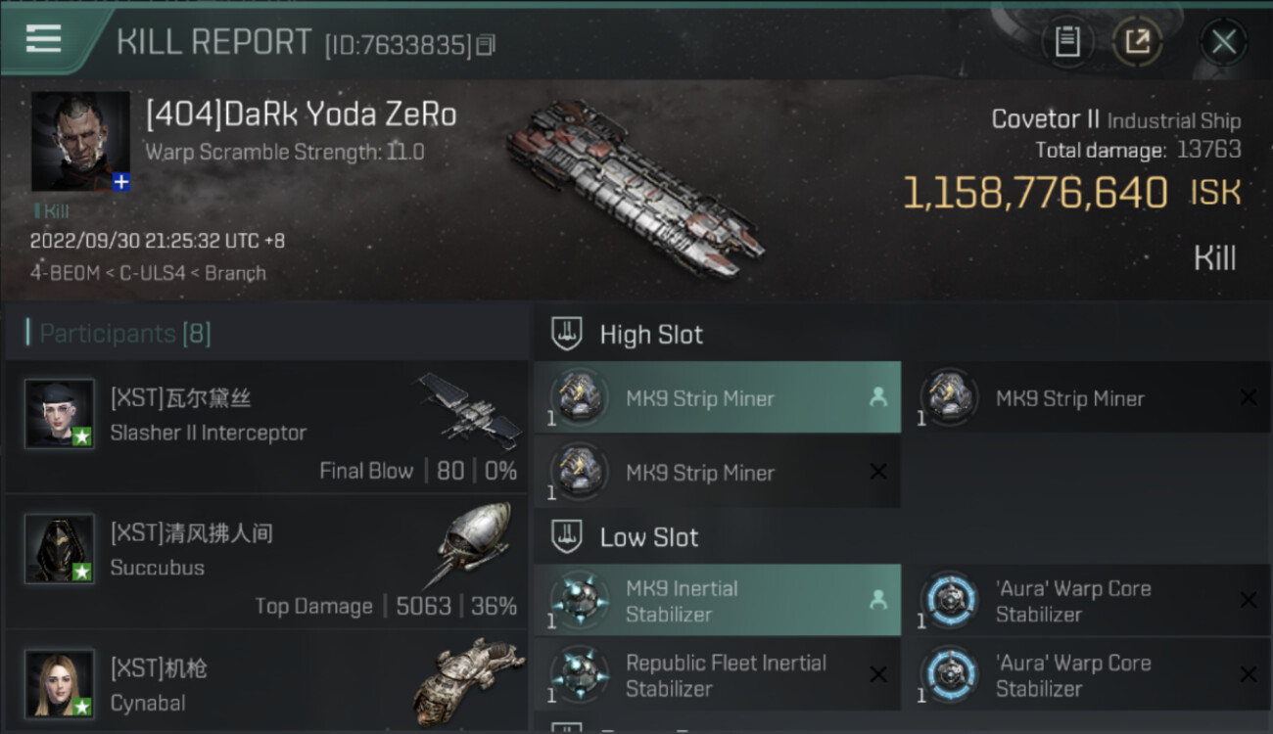Click the Low Slot section icon
1273x734 pixels.
click(x=567, y=536)
